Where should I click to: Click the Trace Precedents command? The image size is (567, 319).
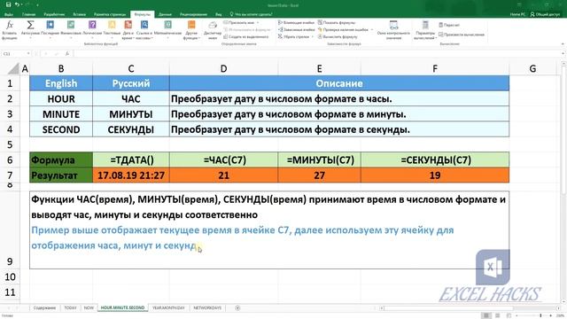pyautogui.click(x=297, y=22)
